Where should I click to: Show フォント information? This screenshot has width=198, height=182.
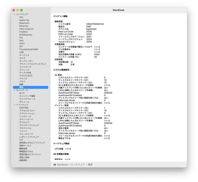click(23, 131)
